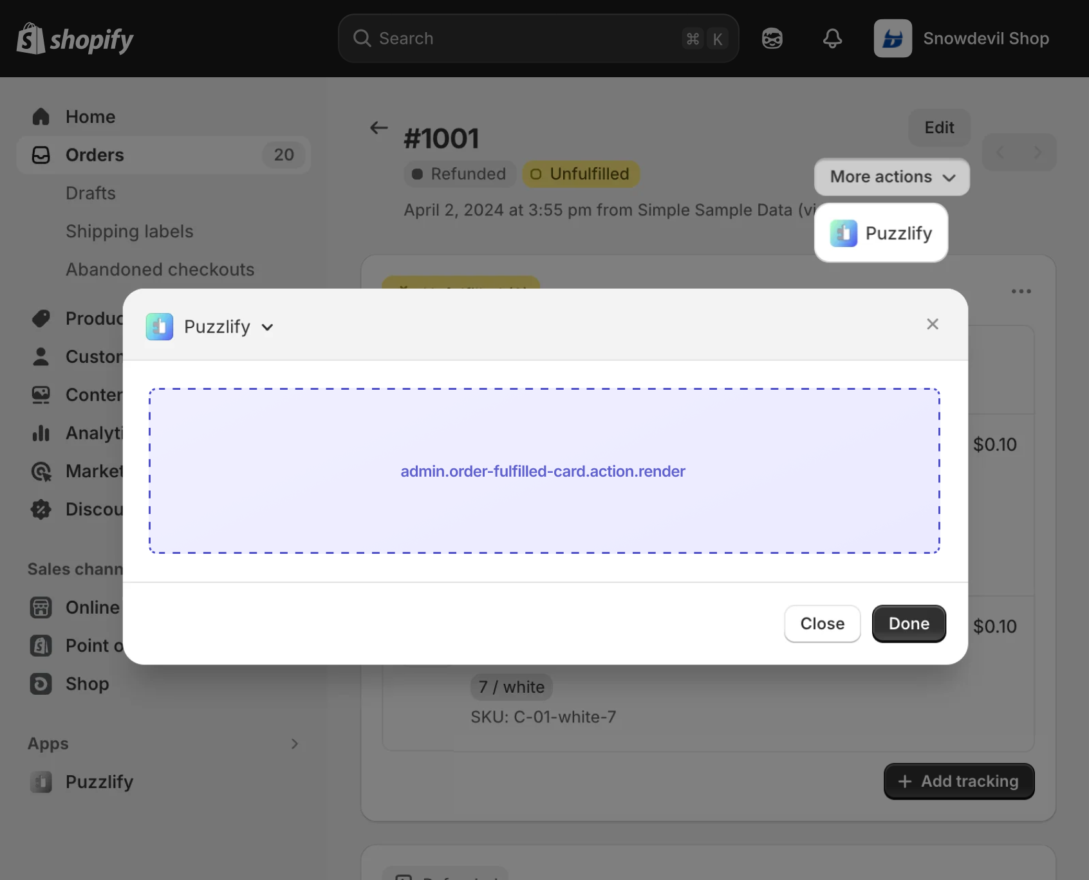Select Puzzlify in More actions menu
Viewport: 1089px width, 880px height.
coord(881,233)
